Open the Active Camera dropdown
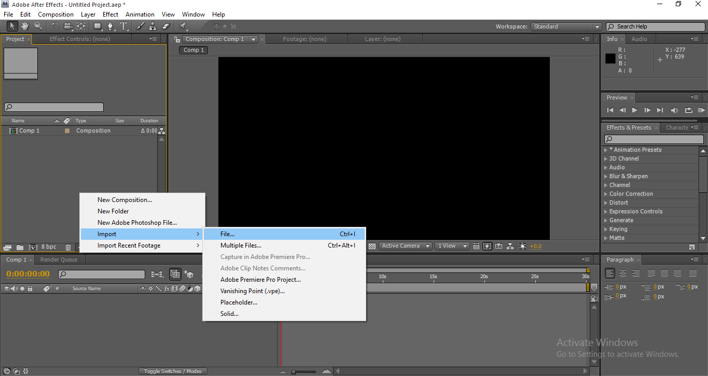Viewport: 708px width, 376px height. coord(405,246)
